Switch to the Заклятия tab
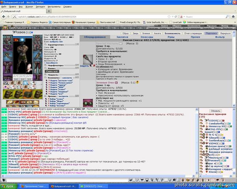237x189 pixels. pos(122,37)
